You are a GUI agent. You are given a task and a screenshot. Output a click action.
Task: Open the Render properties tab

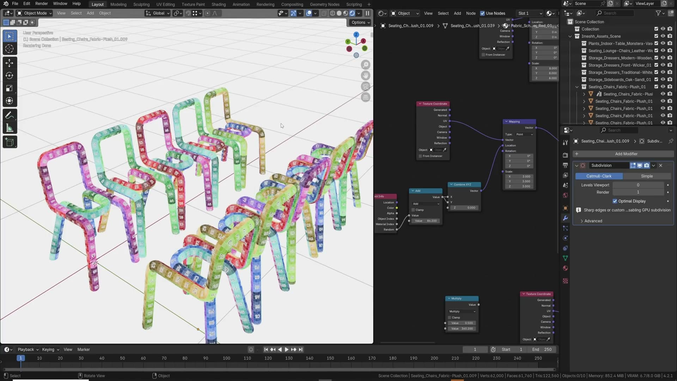click(x=566, y=155)
